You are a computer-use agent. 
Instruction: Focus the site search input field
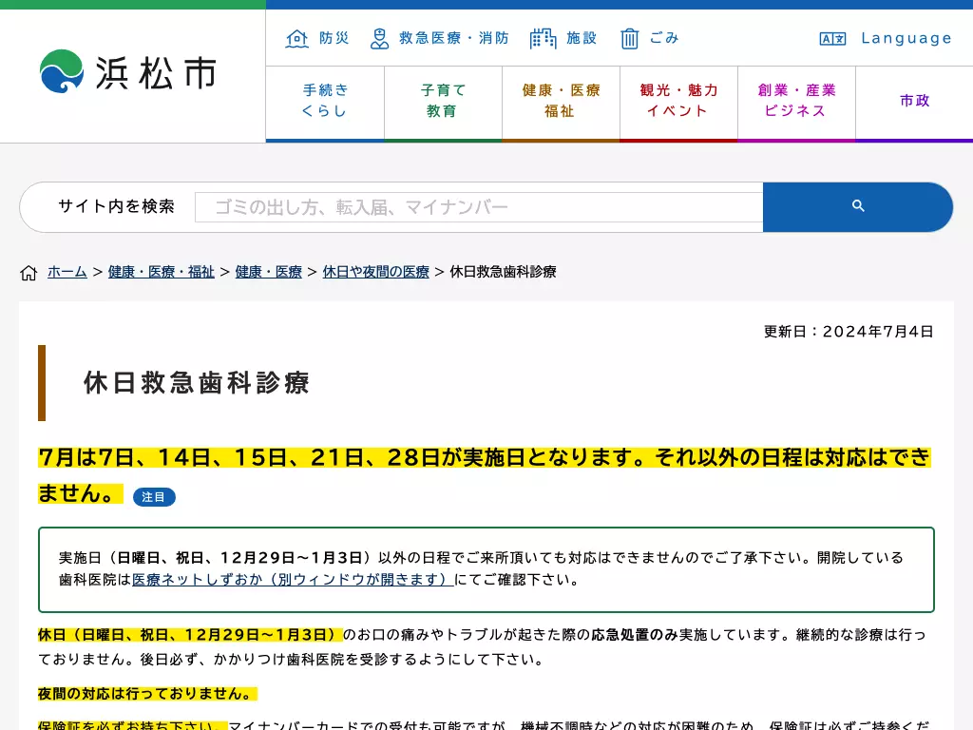(479, 206)
